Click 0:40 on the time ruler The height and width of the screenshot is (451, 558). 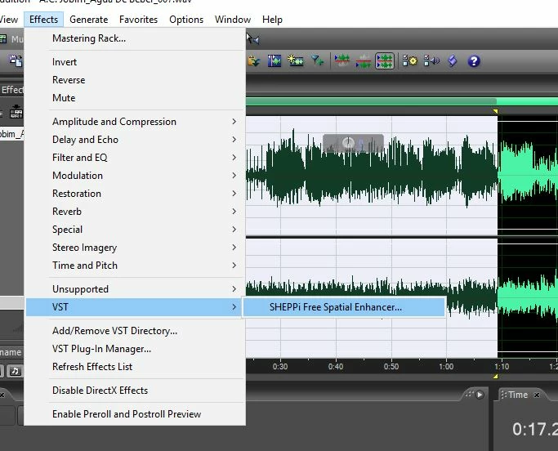[x=336, y=367]
